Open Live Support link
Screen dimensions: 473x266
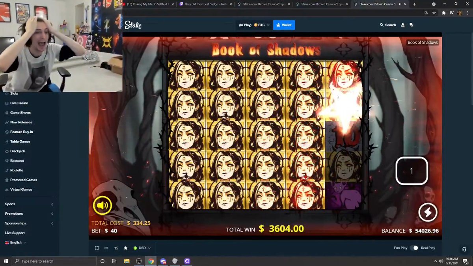(x=15, y=233)
